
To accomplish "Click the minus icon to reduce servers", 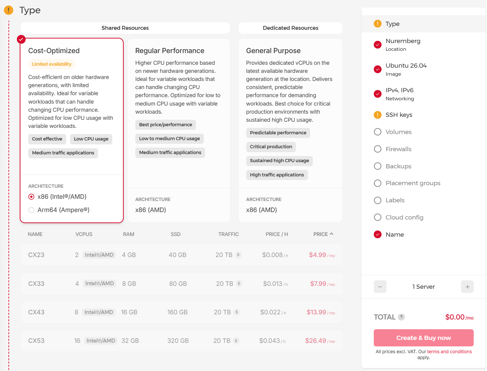I will coord(380,287).
